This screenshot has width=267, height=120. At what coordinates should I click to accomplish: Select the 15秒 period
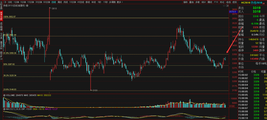[105, 2]
